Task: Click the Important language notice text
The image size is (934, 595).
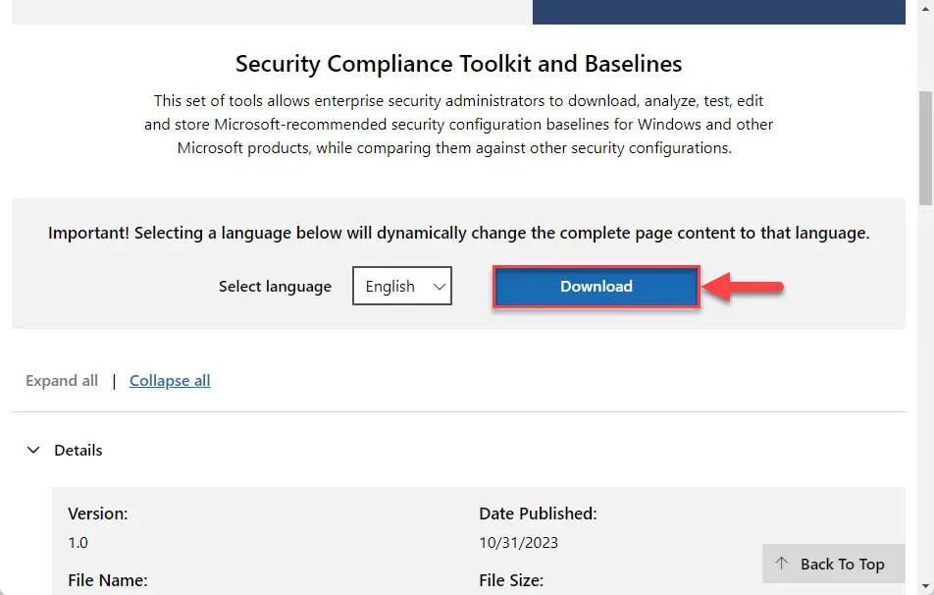Action: tap(459, 233)
